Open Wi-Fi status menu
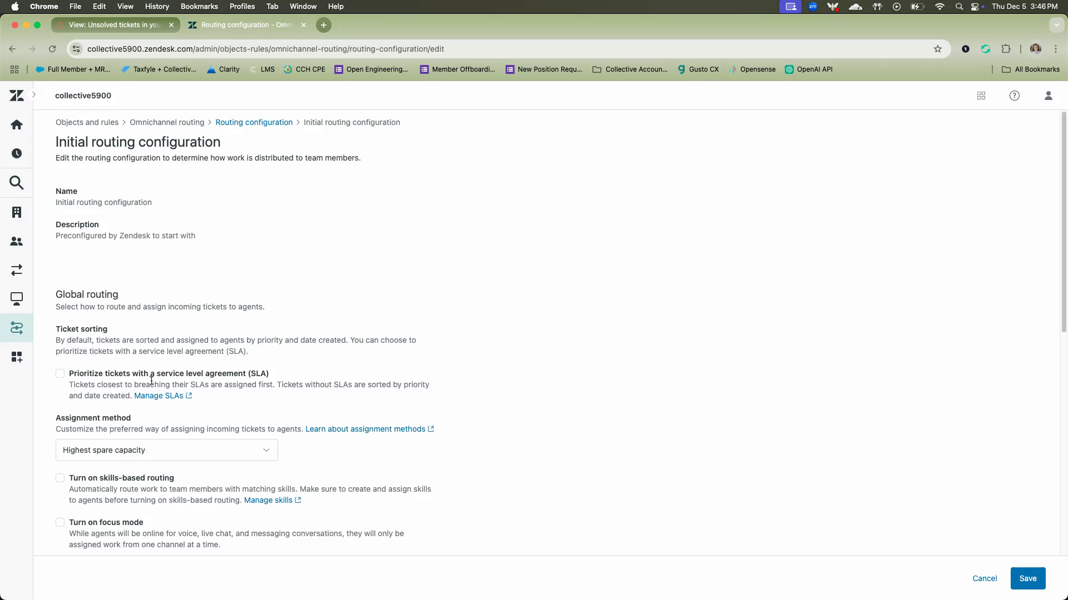This screenshot has width=1068, height=600. pos(940,7)
